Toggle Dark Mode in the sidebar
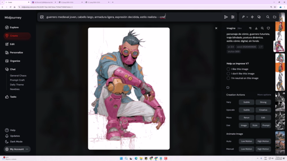The image size is (287, 161). coord(14,142)
